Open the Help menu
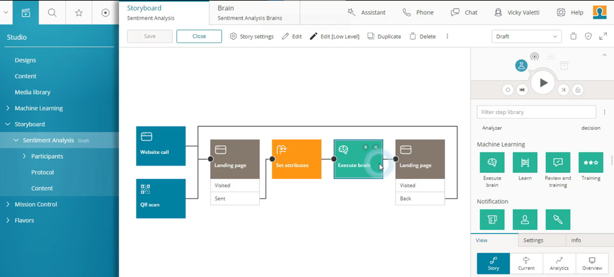This screenshot has width=614, height=277. point(570,12)
